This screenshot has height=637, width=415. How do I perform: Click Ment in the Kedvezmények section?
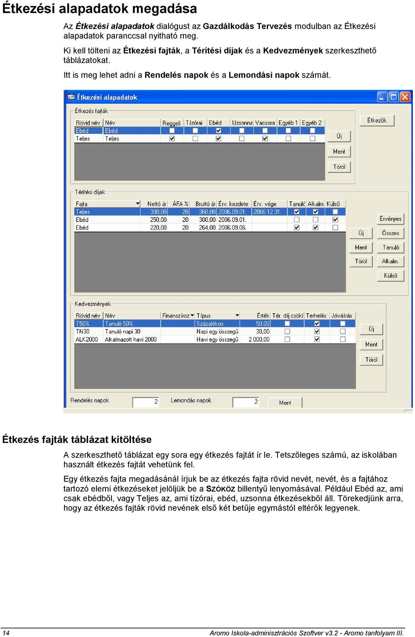pos(371,345)
